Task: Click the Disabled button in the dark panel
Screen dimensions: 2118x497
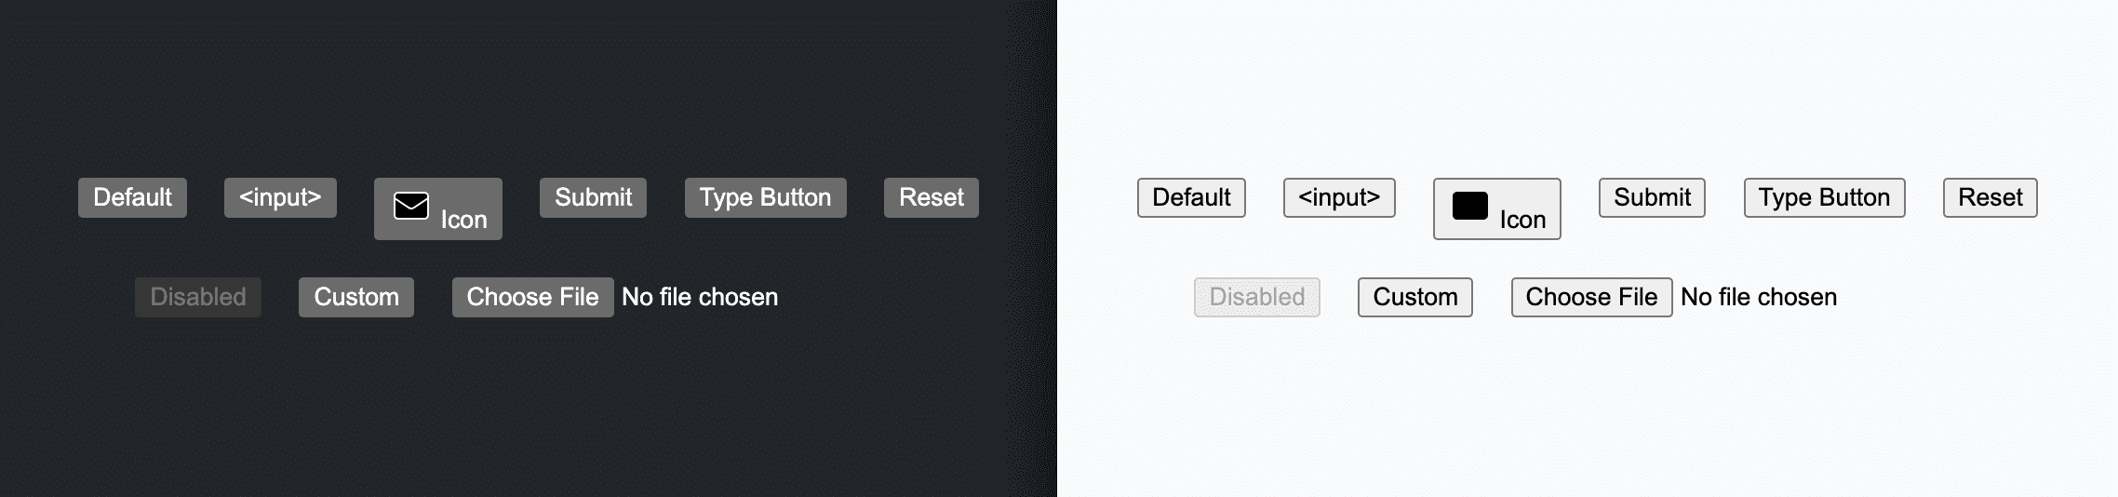Action: 198,297
